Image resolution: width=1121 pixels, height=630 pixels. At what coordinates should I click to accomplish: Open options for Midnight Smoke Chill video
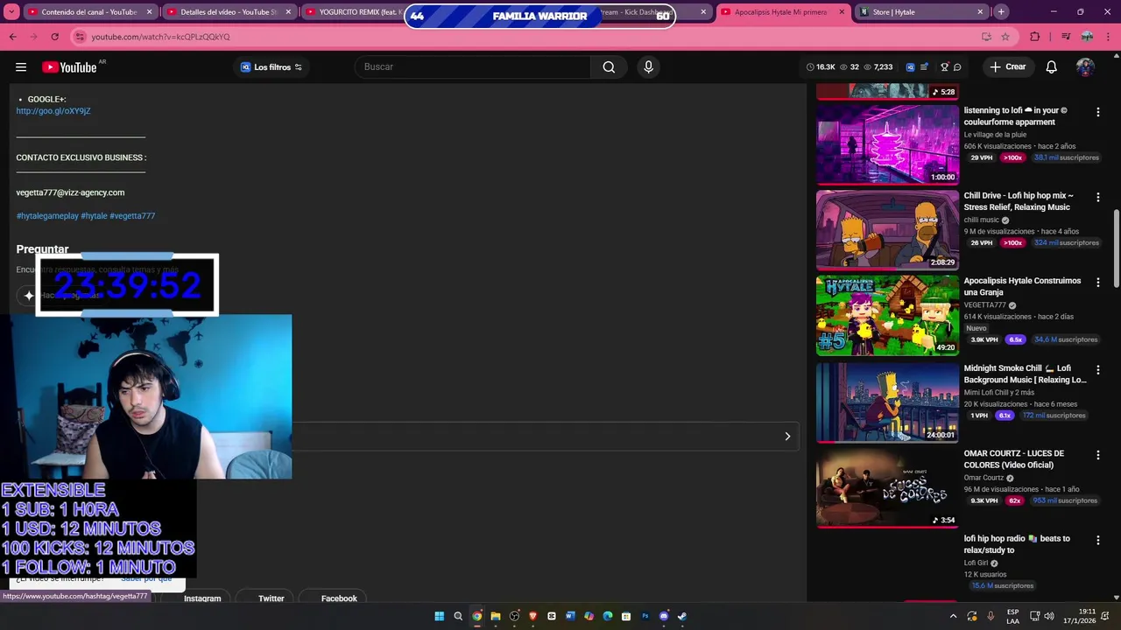[1098, 369]
